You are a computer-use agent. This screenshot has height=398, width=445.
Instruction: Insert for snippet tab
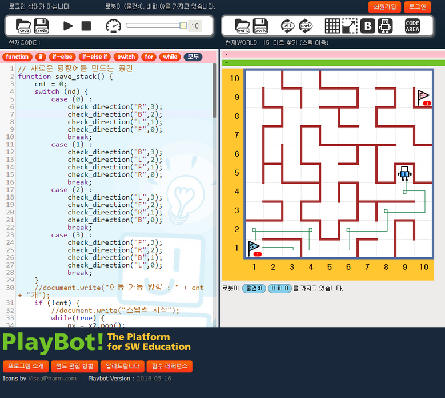(x=149, y=57)
